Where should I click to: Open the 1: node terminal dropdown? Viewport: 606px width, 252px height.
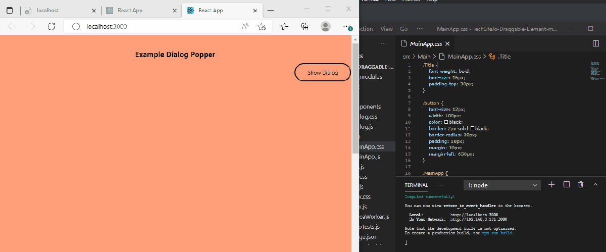(x=502, y=185)
